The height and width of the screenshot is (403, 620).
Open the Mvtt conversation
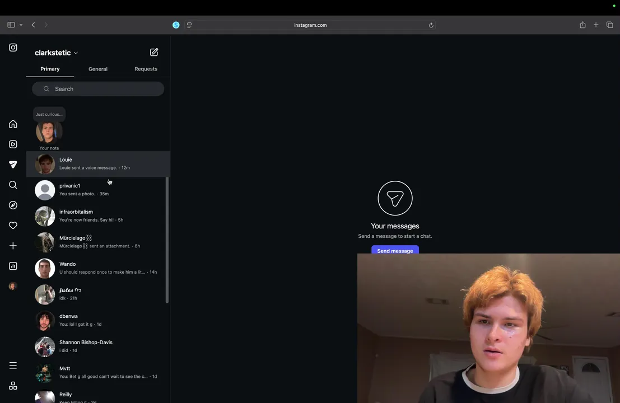(98, 373)
